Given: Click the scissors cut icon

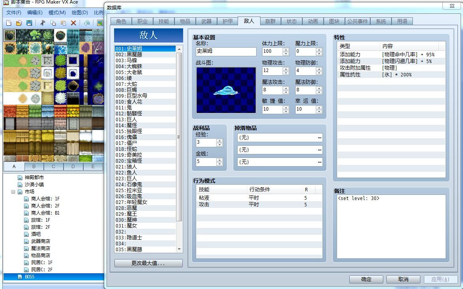Looking at the screenshot, I should tap(43, 23).
